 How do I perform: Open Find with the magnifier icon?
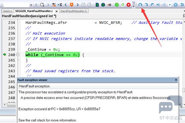click(x=42, y=5)
